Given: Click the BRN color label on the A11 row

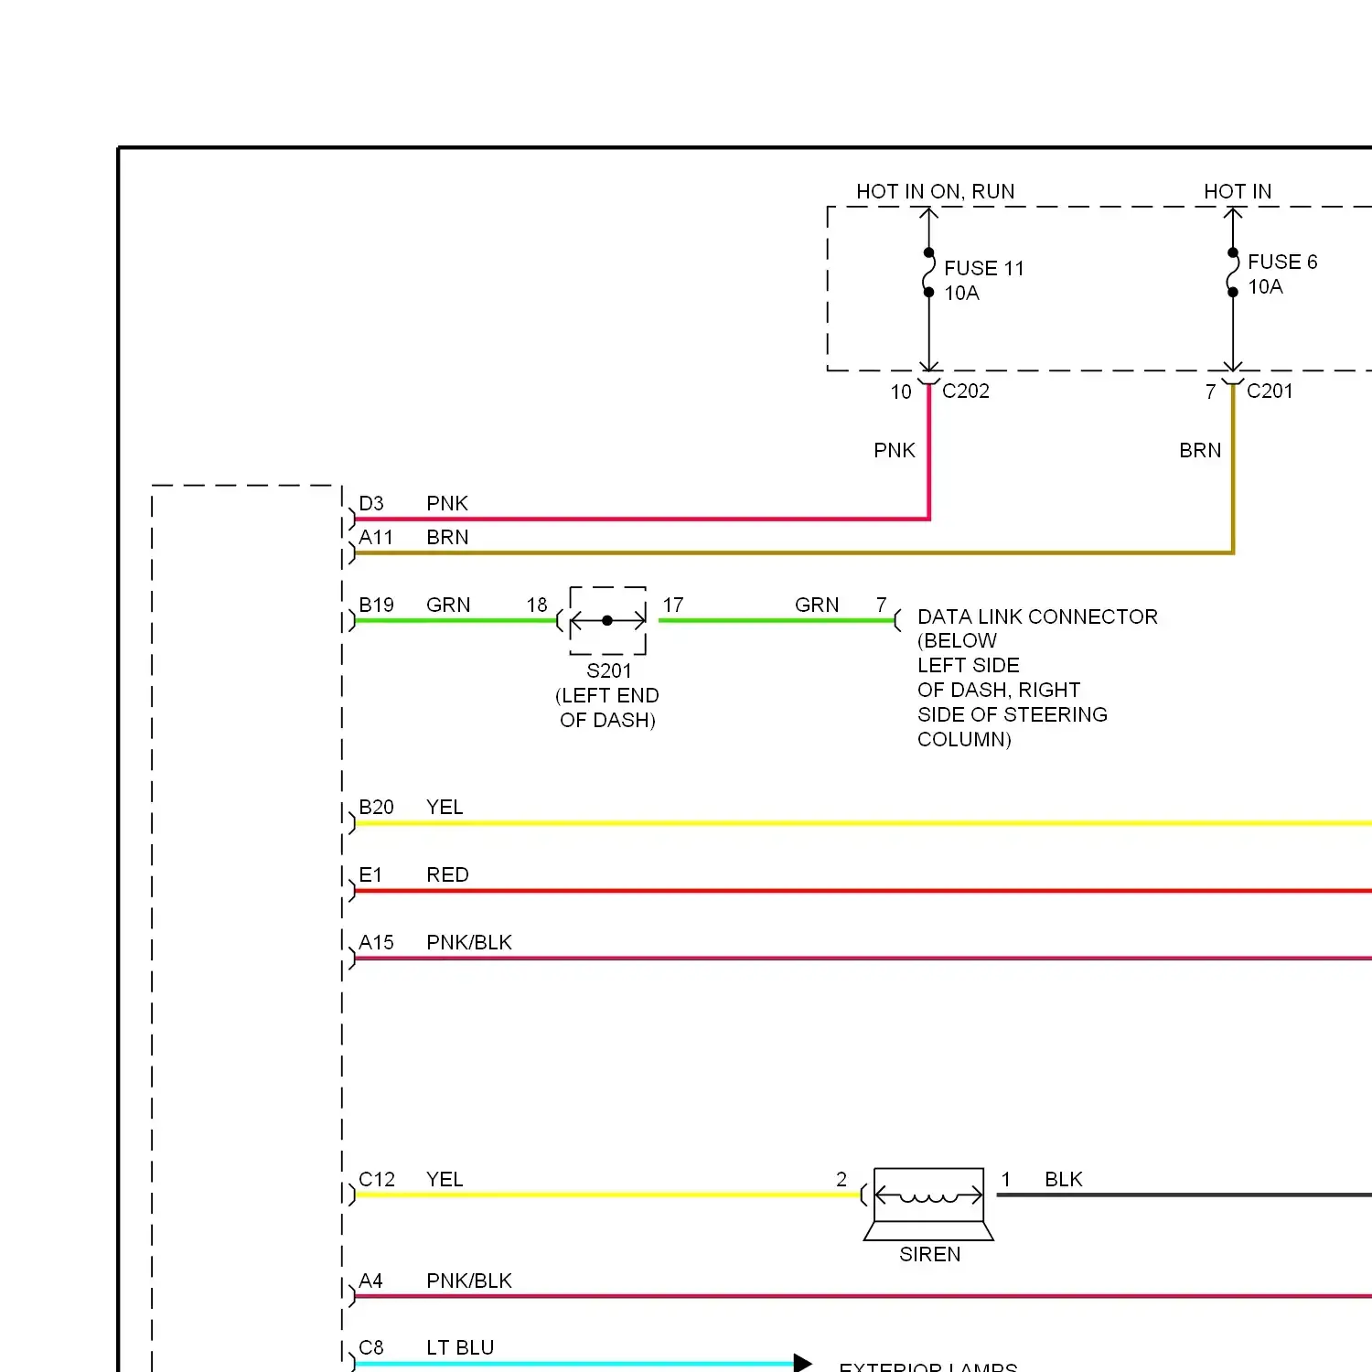Looking at the screenshot, I should (447, 538).
